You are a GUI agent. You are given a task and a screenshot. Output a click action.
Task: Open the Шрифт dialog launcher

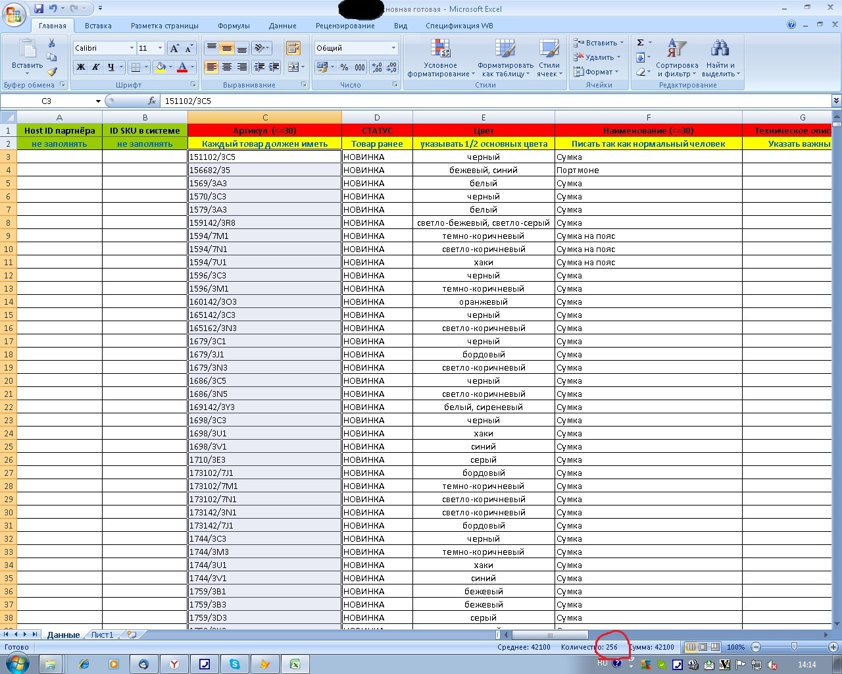click(x=193, y=85)
